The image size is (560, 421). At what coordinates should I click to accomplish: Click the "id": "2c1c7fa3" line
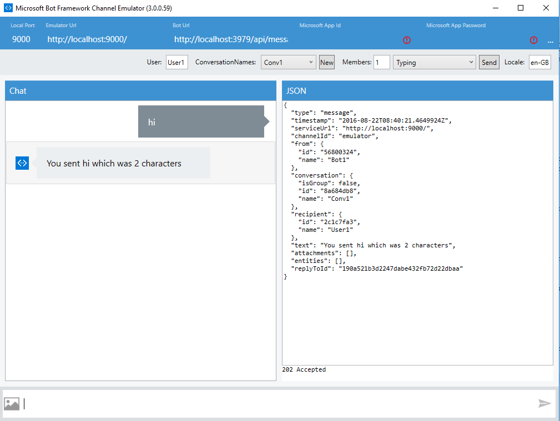click(329, 222)
